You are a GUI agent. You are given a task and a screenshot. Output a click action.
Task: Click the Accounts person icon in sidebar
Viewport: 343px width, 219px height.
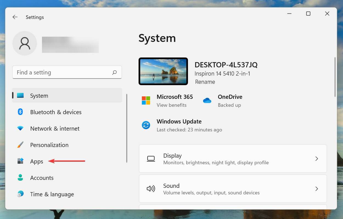pyautogui.click(x=20, y=177)
